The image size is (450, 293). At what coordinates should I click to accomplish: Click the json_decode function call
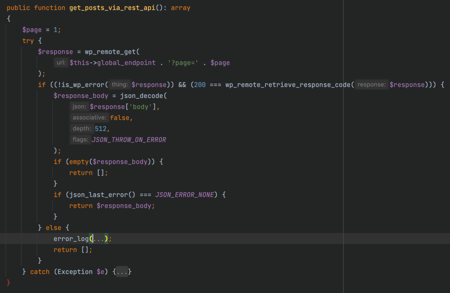coord(141,96)
